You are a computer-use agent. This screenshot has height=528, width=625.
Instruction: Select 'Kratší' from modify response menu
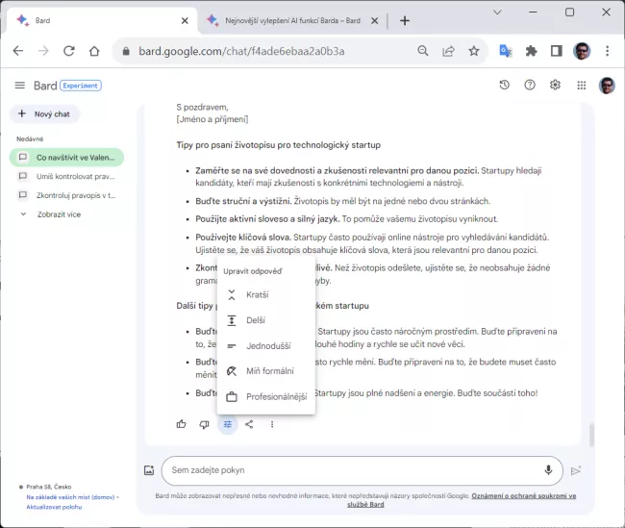[x=257, y=294]
